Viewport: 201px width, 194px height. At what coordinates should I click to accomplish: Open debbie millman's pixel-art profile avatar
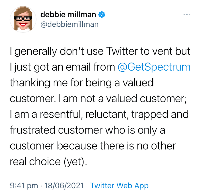(x=23, y=19)
